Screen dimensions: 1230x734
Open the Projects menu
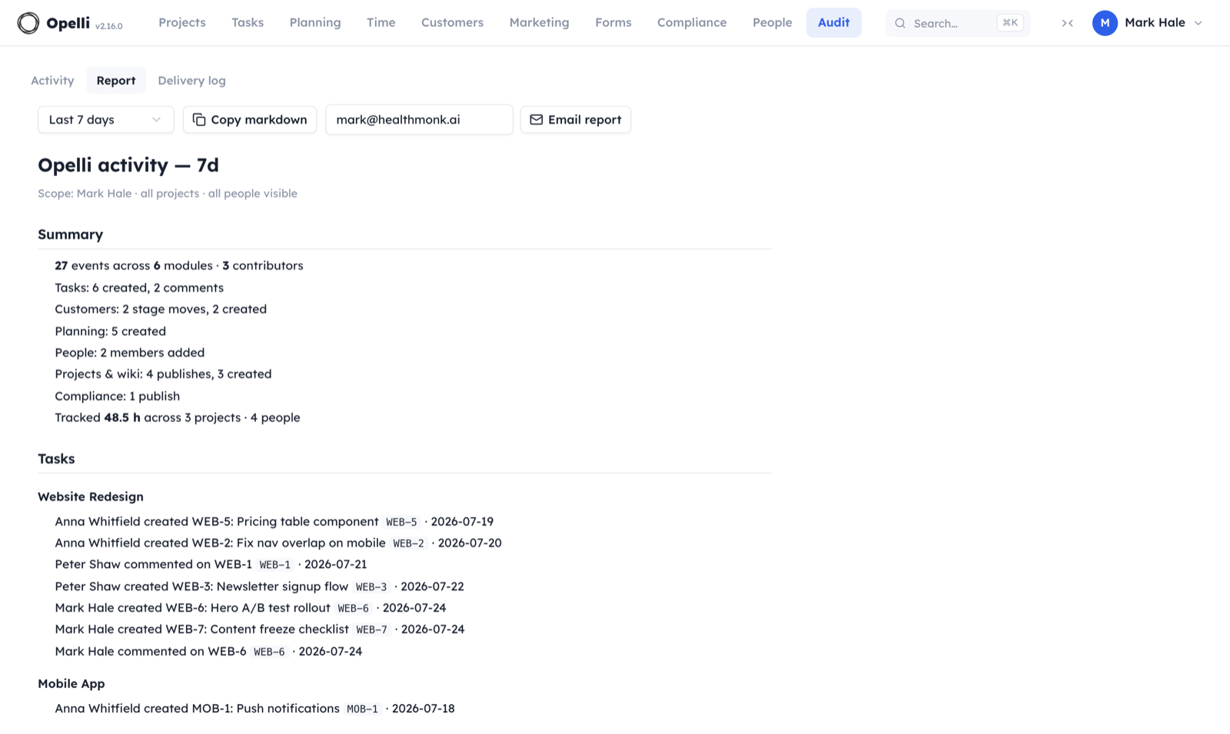coord(182,23)
